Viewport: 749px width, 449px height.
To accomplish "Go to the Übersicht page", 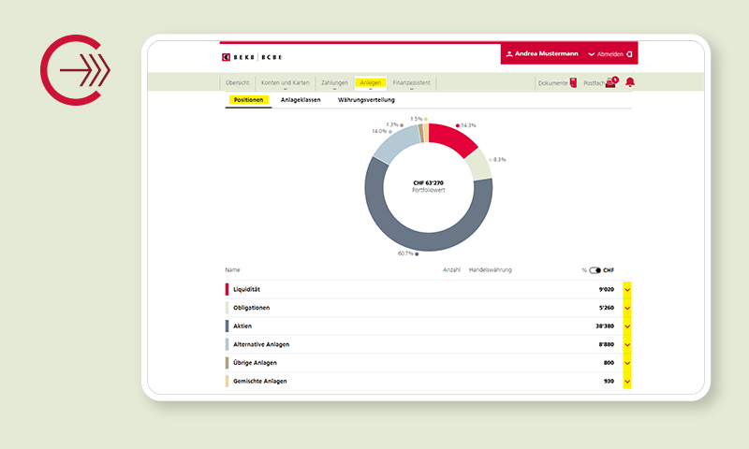I will pyautogui.click(x=237, y=82).
